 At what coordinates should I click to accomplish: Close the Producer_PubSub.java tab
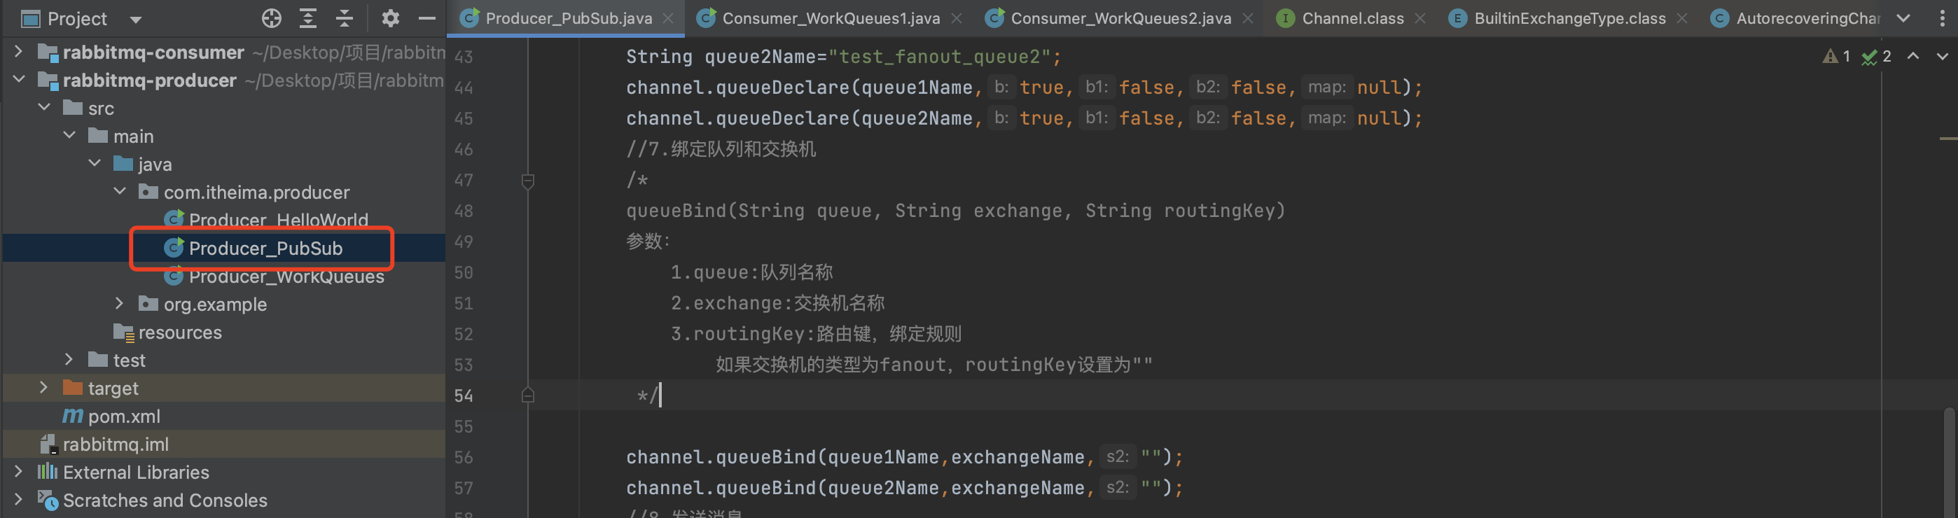tap(668, 18)
